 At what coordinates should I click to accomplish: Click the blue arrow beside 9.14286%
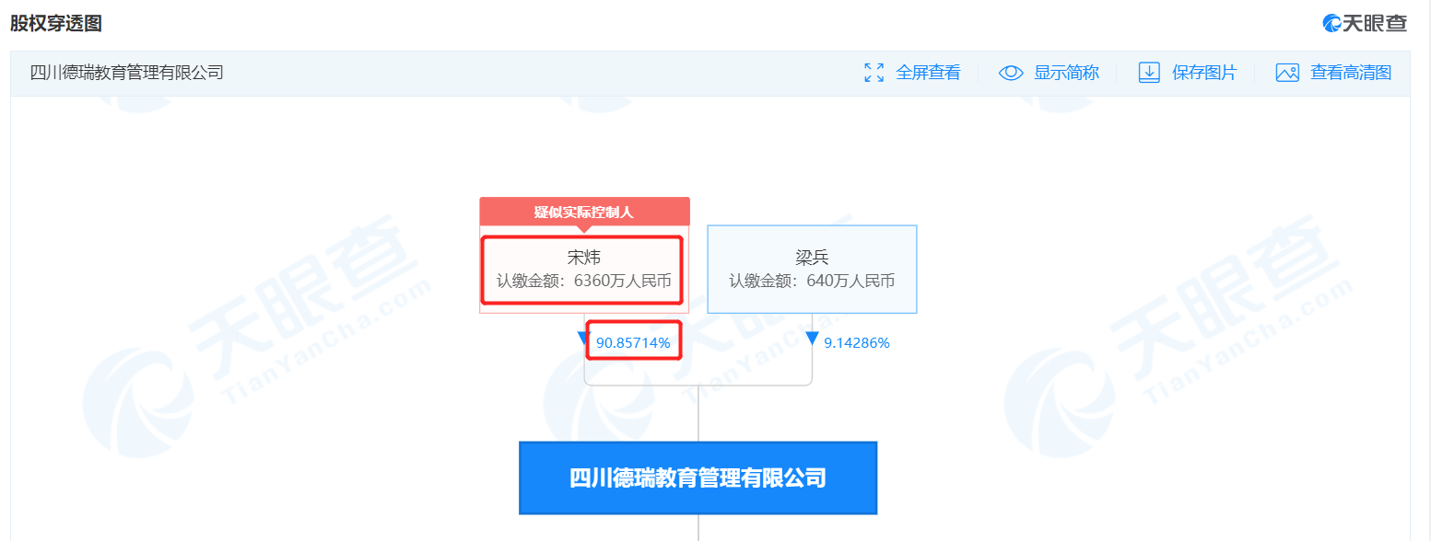812,339
